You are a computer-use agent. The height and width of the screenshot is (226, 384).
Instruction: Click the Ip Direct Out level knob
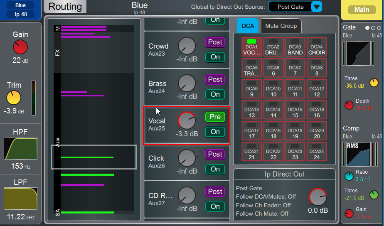pyautogui.click(x=318, y=197)
